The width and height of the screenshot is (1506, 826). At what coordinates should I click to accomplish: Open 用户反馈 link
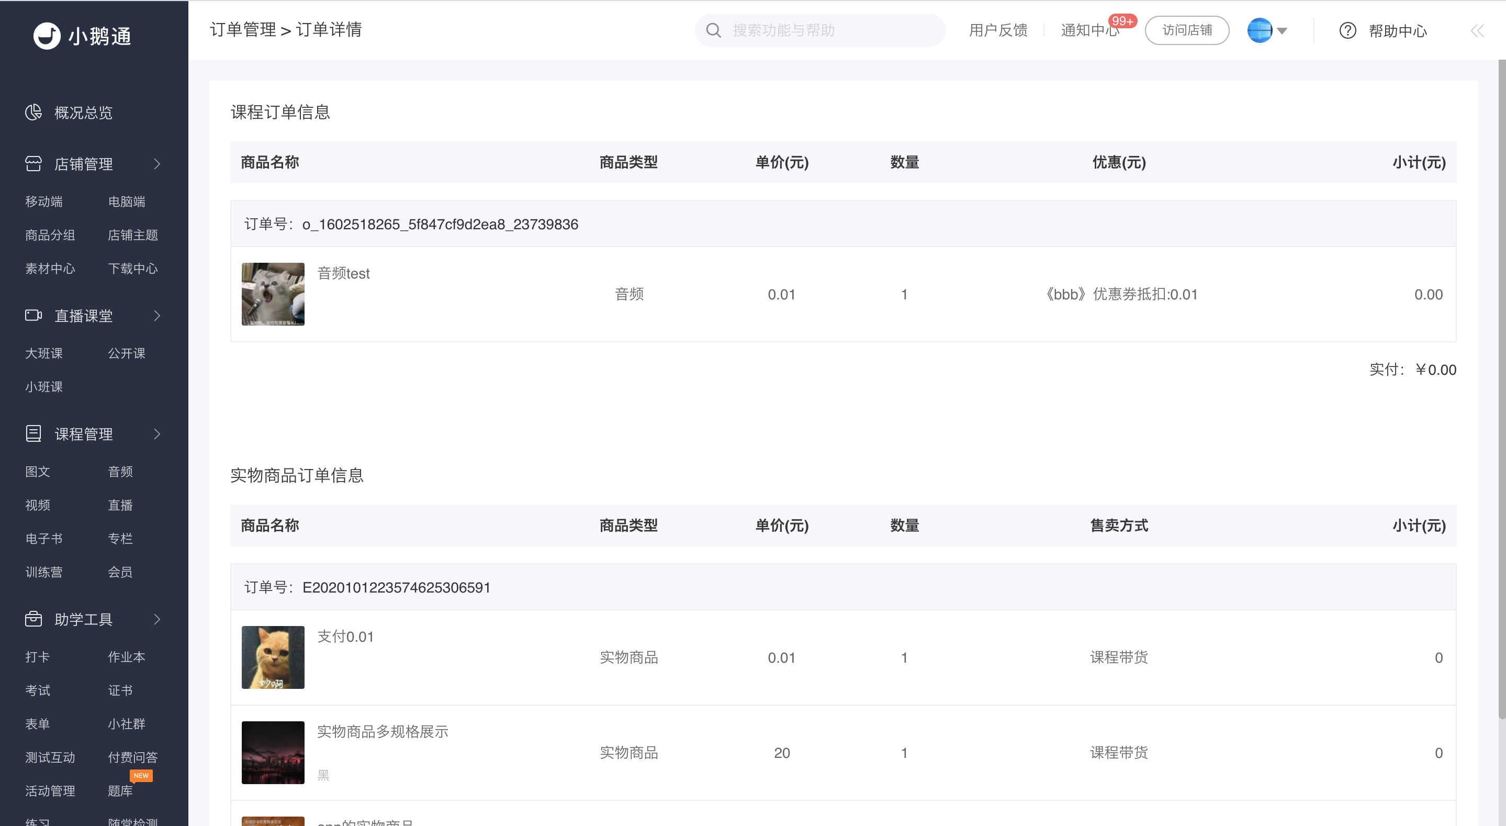[998, 30]
